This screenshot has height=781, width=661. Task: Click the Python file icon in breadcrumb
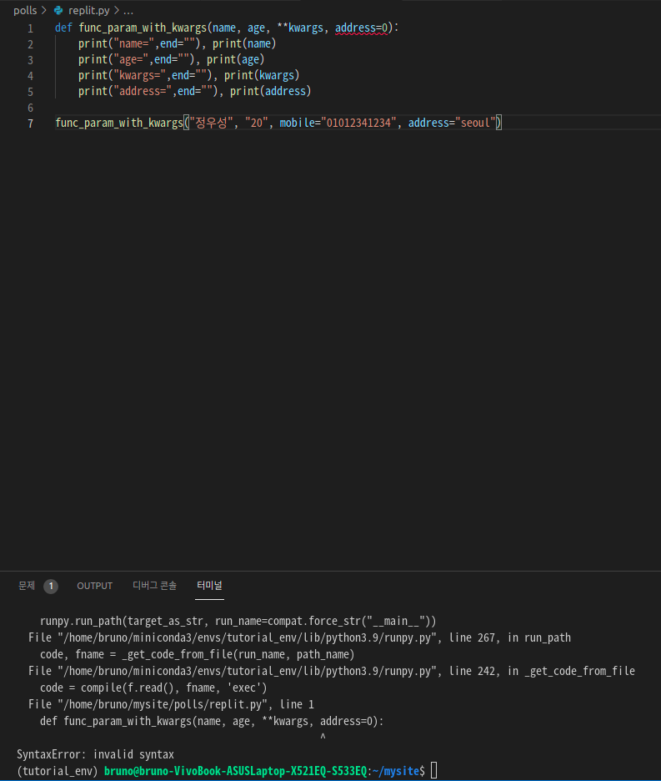click(x=58, y=11)
